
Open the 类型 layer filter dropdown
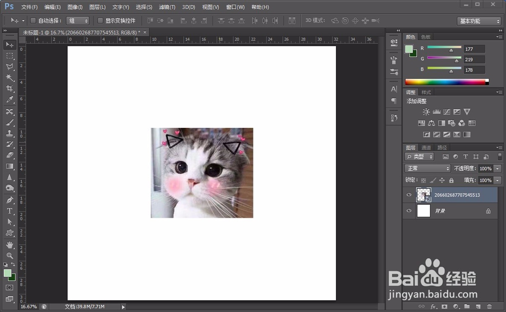pos(419,157)
